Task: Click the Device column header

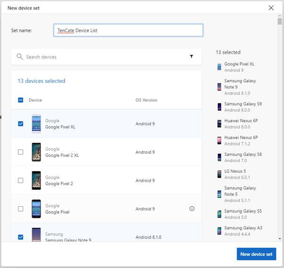Action: point(35,100)
